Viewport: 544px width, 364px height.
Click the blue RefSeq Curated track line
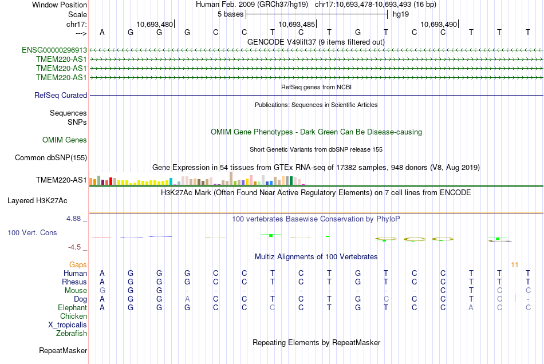pyautogui.click(x=316, y=96)
